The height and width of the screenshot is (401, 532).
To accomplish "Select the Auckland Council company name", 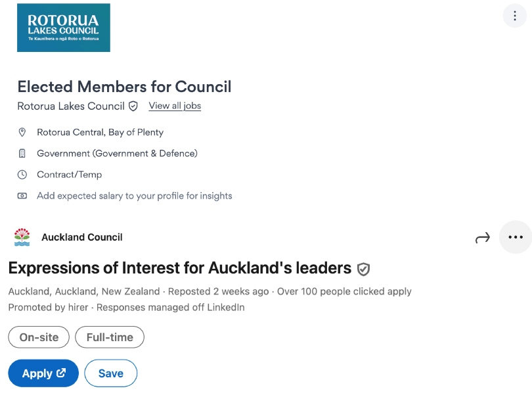I will (x=81, y=237).
